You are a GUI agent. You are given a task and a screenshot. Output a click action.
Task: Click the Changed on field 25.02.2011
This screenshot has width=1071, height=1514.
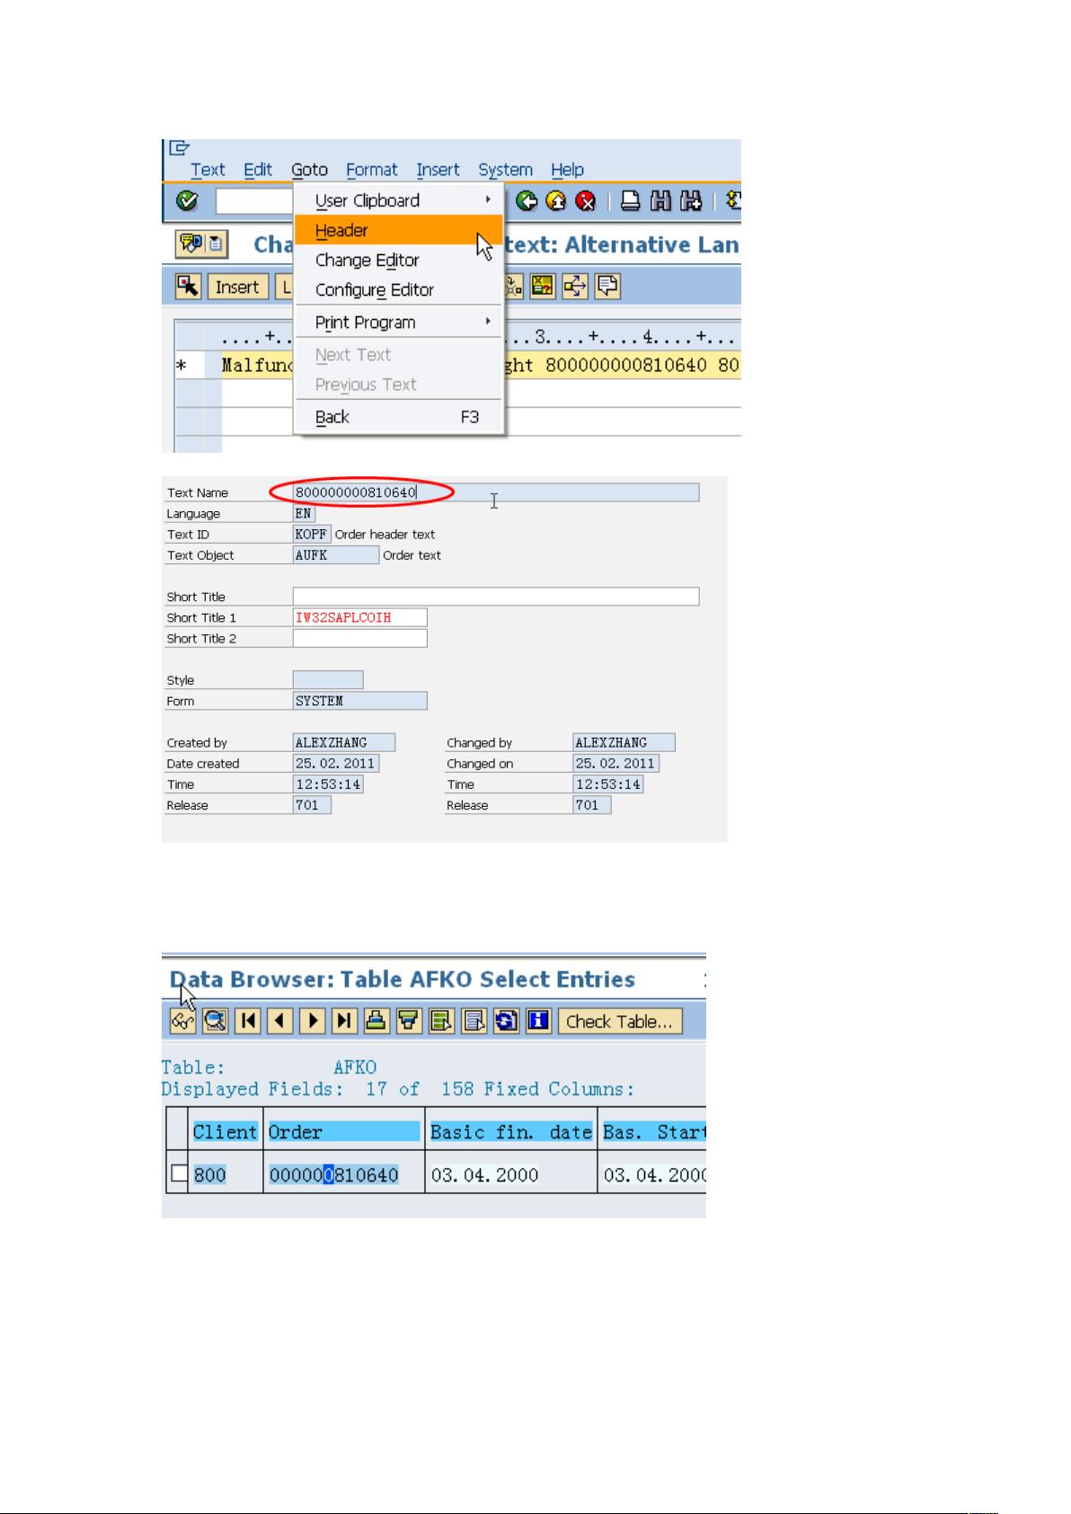[615, 763]
